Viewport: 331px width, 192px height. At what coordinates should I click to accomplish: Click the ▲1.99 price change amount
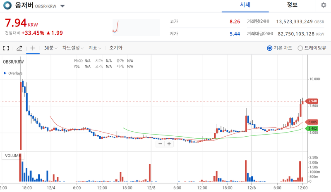coord(55,33)
